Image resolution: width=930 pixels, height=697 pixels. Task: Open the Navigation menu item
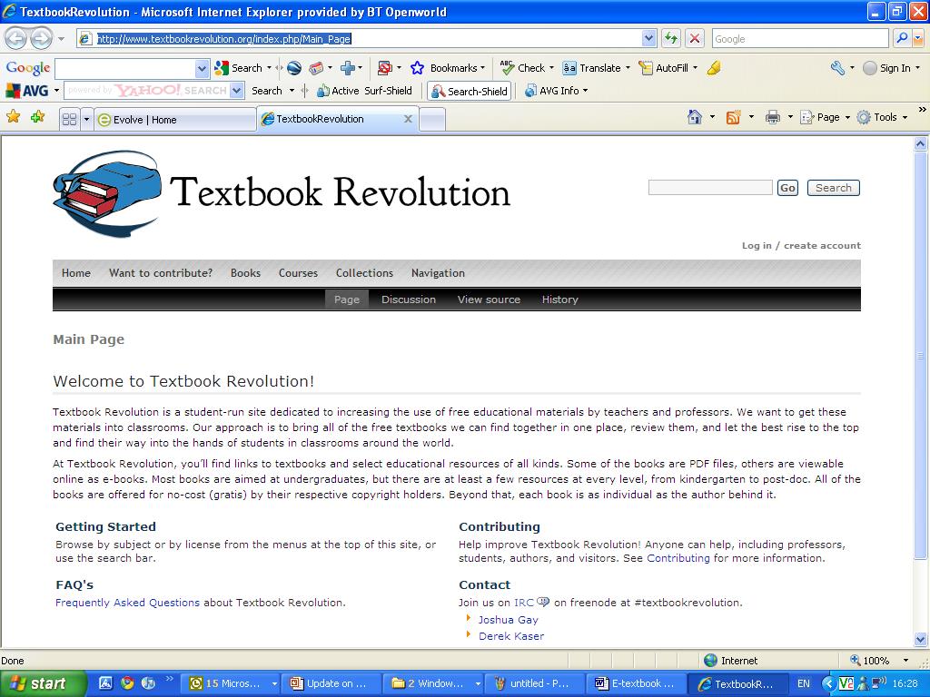(x=438, y=272)
